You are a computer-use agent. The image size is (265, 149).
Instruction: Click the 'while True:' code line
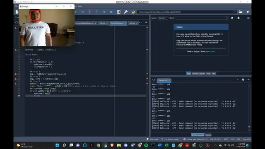click(31, 55)
